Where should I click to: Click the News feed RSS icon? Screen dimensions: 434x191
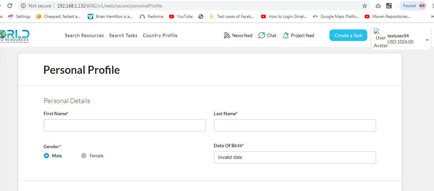[227, 35]
